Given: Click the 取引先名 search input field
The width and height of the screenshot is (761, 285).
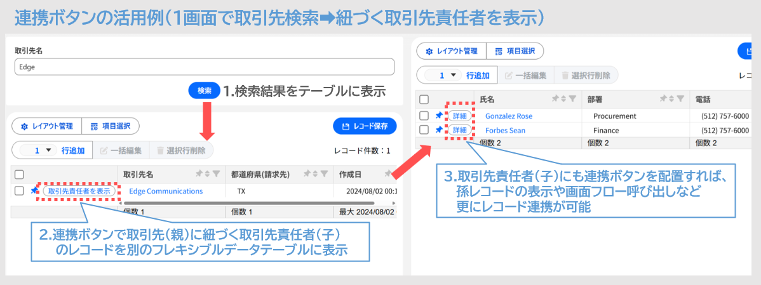Looking at the screenshot, I should click(205, 67).
